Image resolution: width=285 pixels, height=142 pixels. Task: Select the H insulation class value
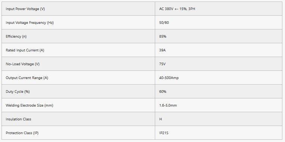tap(160, 119)
